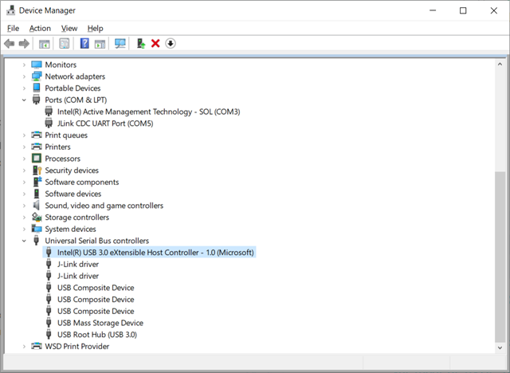The width and height of the screenshot is (510, 373).
Task: Click the Software devices icon
Action: 37,194
